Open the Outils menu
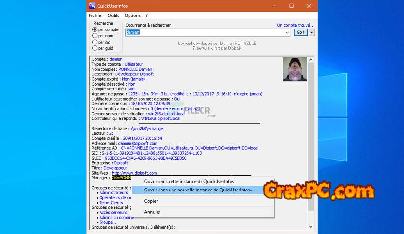 [x=113, y=15]
